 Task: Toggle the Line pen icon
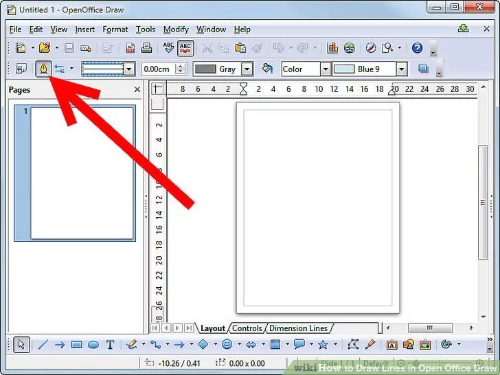(43, 69)
